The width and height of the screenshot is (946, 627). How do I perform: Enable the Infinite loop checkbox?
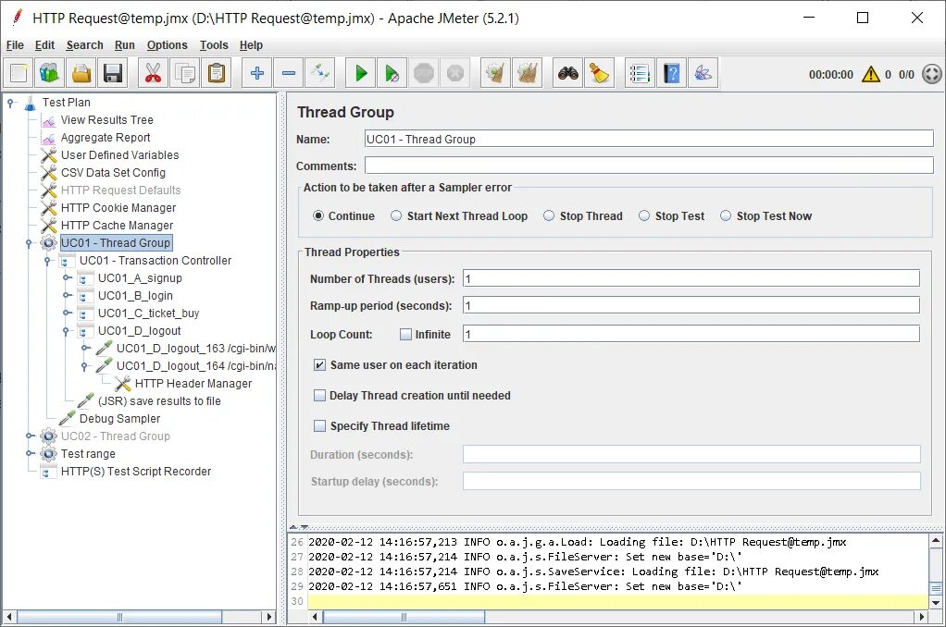406,335
